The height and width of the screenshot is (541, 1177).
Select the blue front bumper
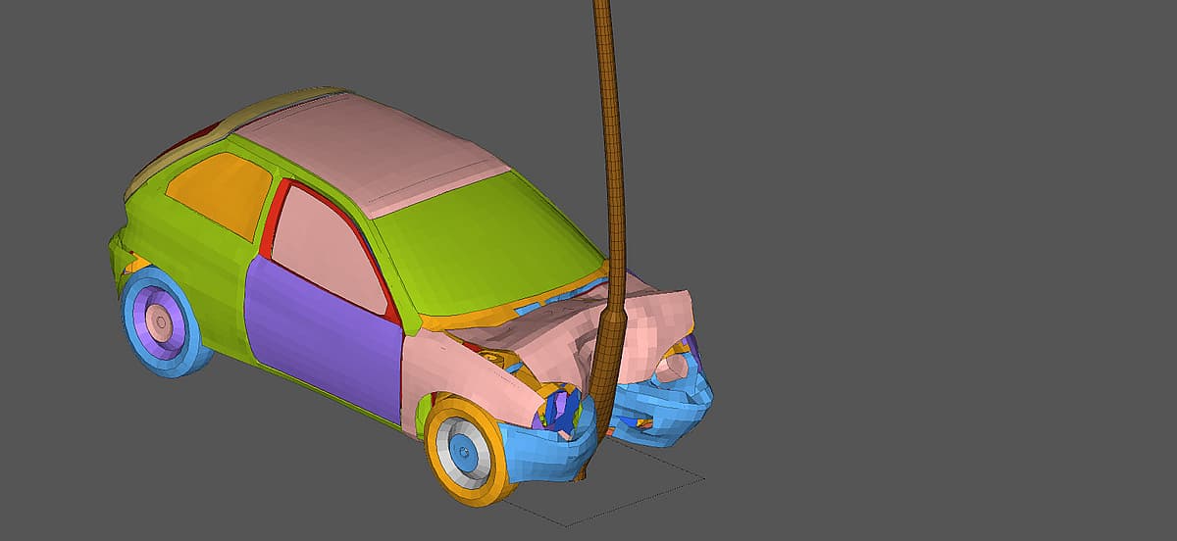608,421
